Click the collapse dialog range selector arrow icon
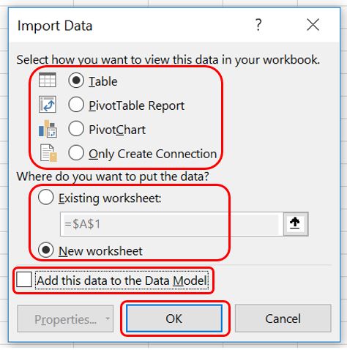This screenshot has width=347, height=350. pyautogui.click(x=295, y=223)
